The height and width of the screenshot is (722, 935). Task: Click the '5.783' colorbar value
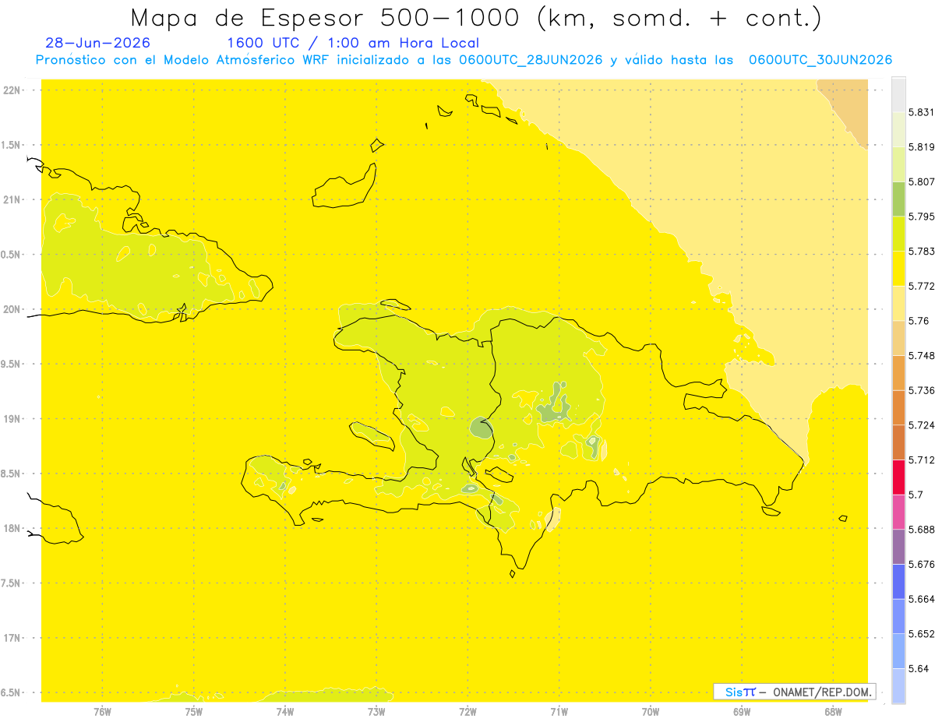click(922, 252)
